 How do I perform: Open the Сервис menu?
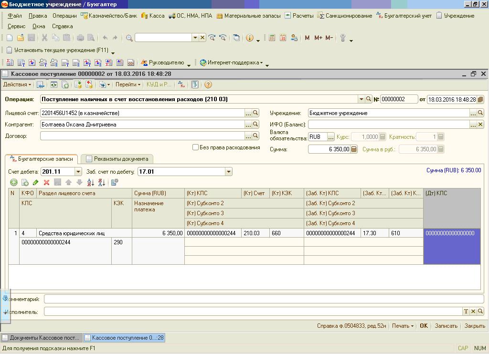pyautogui.click(x=17, y=26)
